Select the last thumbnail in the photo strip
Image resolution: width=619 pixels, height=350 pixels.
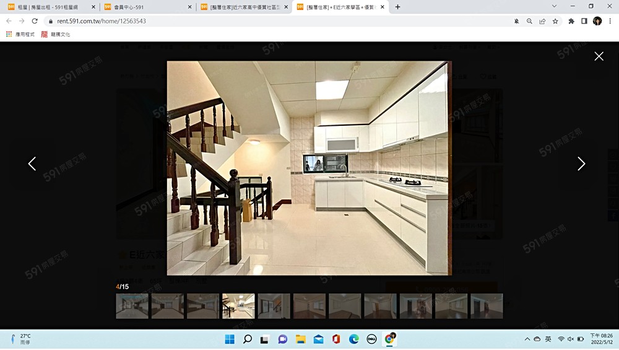pyautogui.click(x=486, y=306)
